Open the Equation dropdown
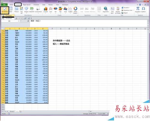The width and height of the screenshot is (150, 121). (138, 13)
